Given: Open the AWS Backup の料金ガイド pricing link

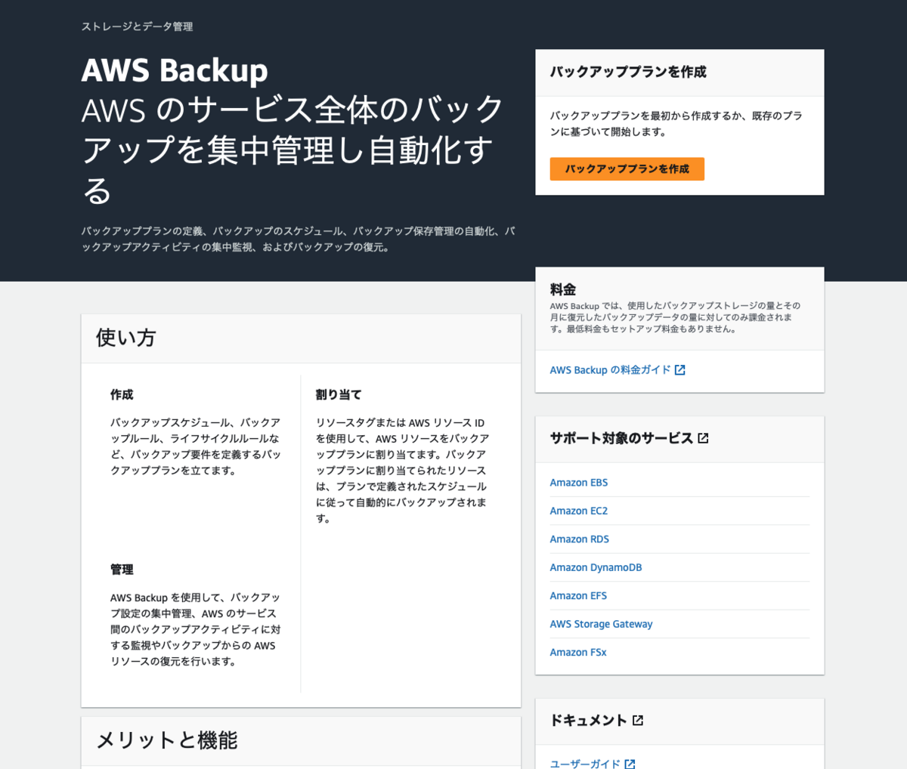Looking at the screenshot, I should click(611, 369).
